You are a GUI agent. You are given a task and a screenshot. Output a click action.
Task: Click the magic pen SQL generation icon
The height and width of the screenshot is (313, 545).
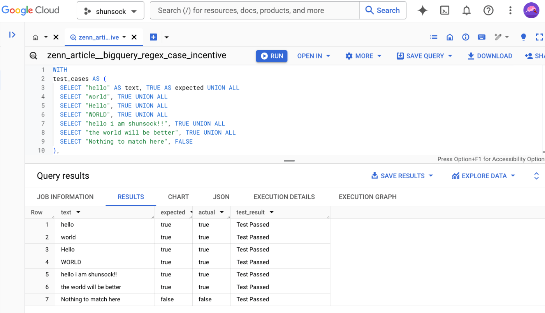[x=498, y=37]
